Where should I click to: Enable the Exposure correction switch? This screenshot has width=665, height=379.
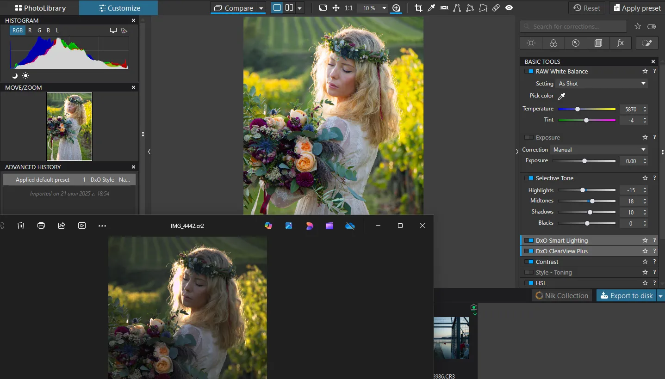pyautogui.click(x=528, y=138)
